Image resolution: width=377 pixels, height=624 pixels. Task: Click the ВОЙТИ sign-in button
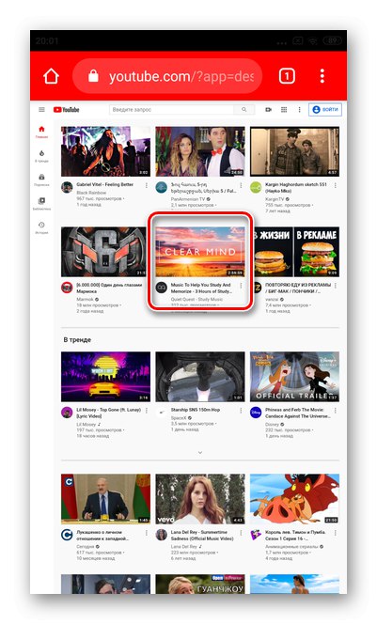click(325, 109)
